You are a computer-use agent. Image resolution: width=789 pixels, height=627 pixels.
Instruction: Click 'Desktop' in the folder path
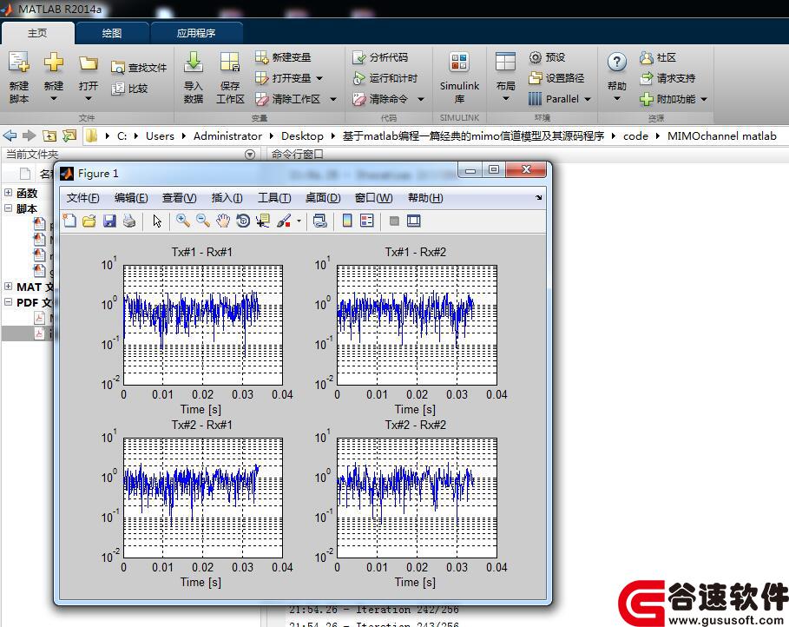[x=302, y=136]
